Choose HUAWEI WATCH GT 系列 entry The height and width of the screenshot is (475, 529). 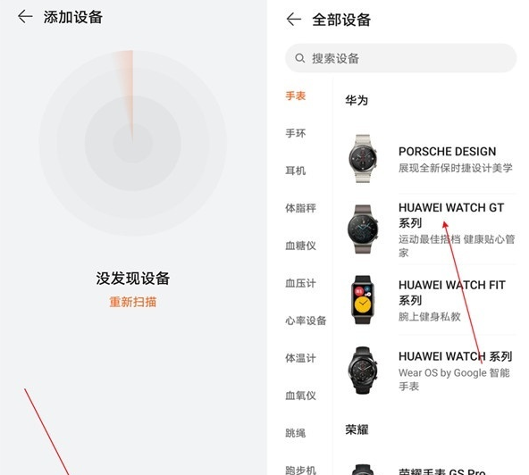click(430, 229)
